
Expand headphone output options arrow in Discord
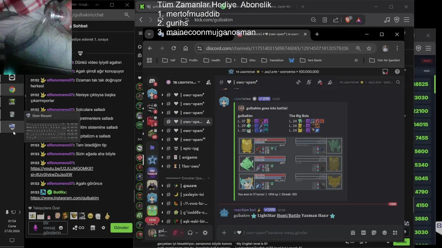coord(196,233)
